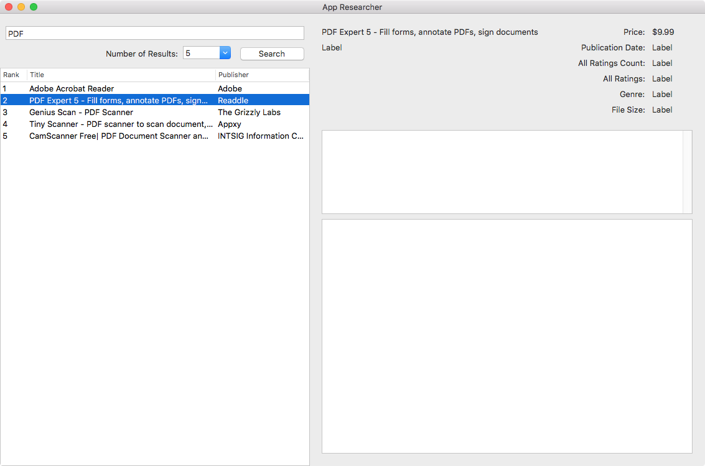Open the Number of Results dropdown arrow
This screenshot has height=466, width=705.
[x=225, y=54]
